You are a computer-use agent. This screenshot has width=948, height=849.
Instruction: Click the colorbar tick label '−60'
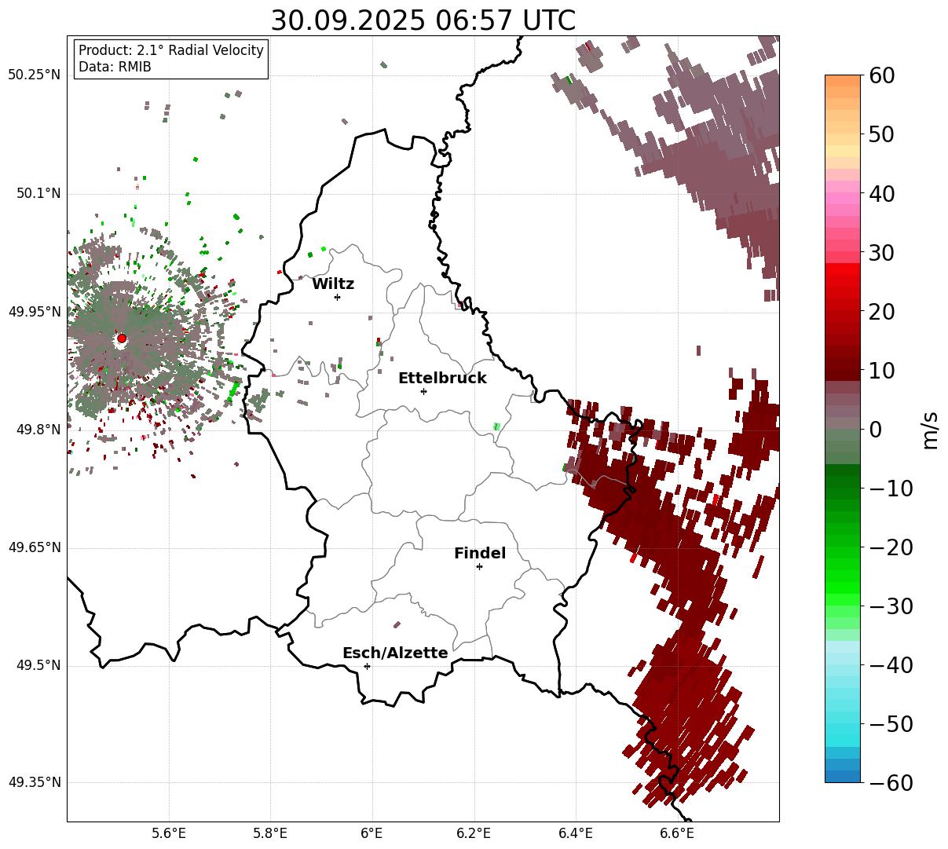(x=891, y=783)
